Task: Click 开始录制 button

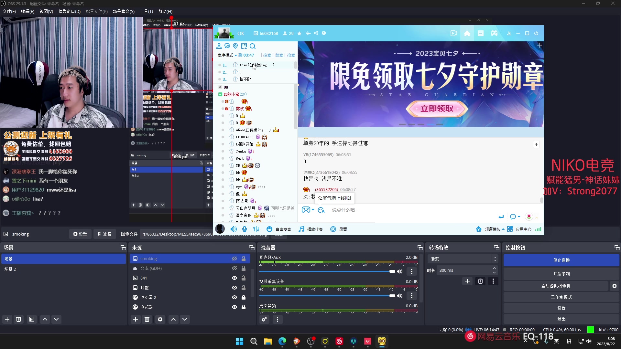Action: (561, 274)
